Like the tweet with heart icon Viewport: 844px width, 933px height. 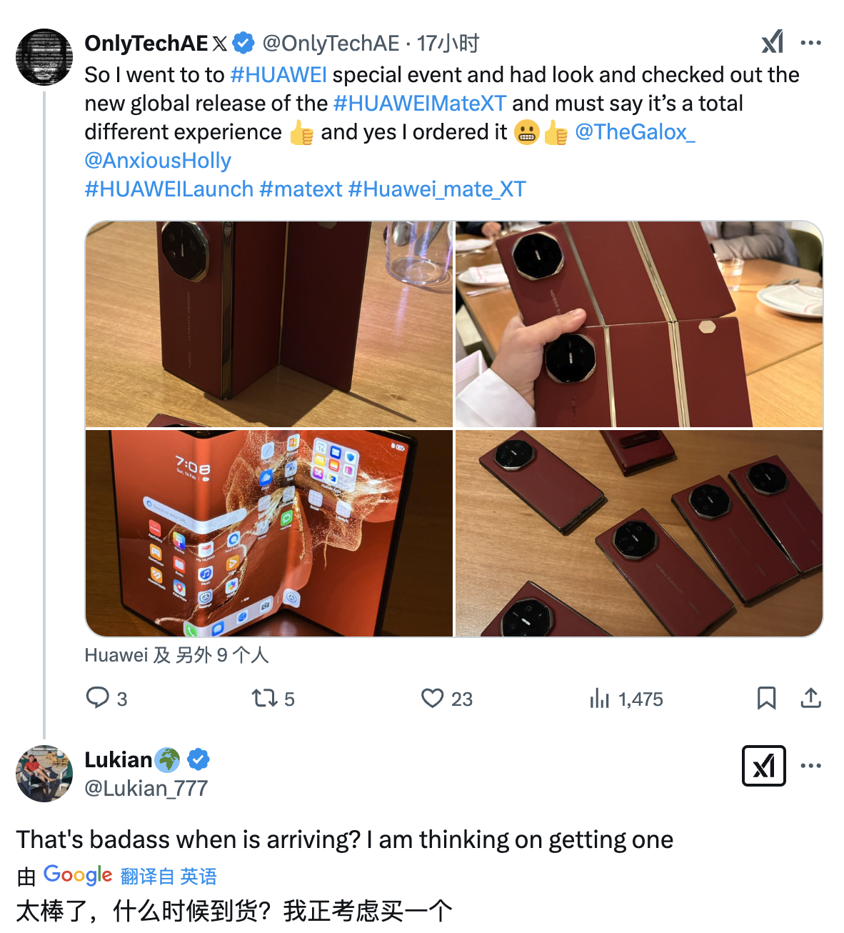click(x=432, y=698)
